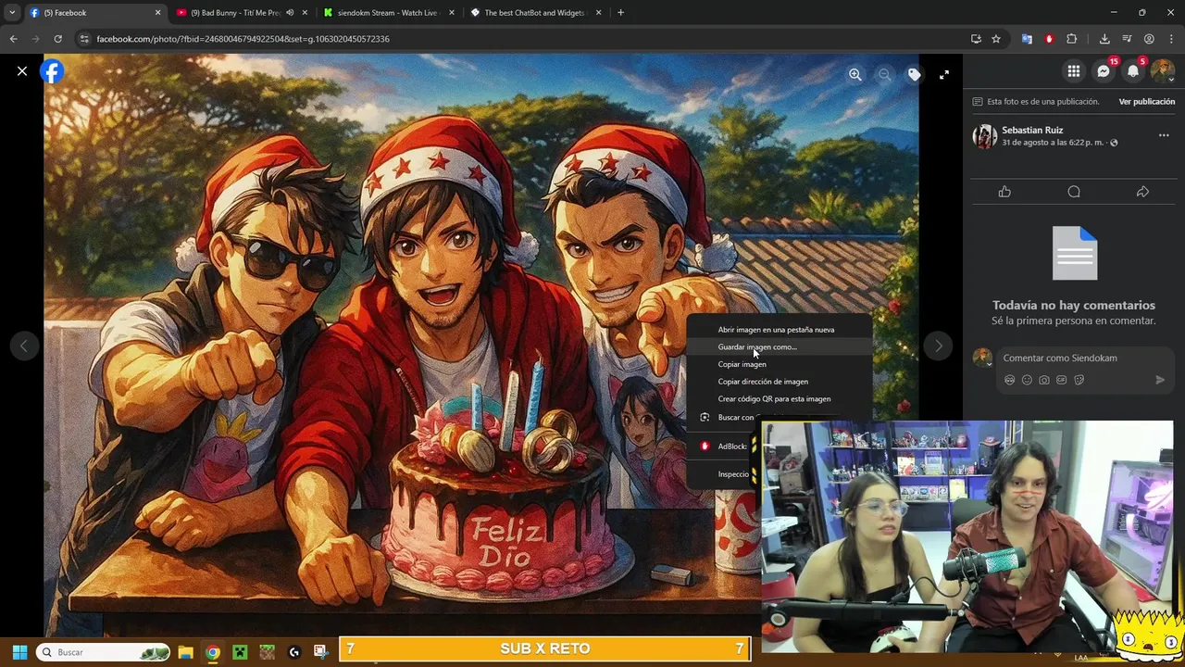
Task: Open the media controls icon
Action: [x=1127, y=39]
